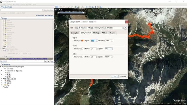
Task: Click the print toolbar icon
Action: coord(93,7)
